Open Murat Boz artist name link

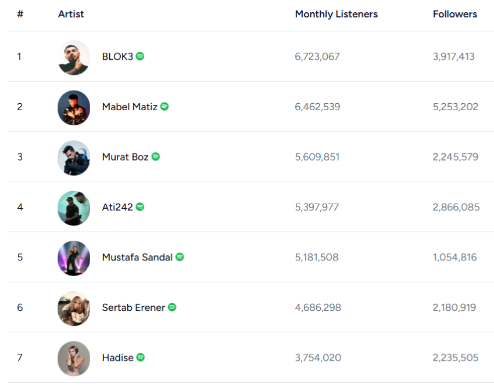[x=125, y=157]
